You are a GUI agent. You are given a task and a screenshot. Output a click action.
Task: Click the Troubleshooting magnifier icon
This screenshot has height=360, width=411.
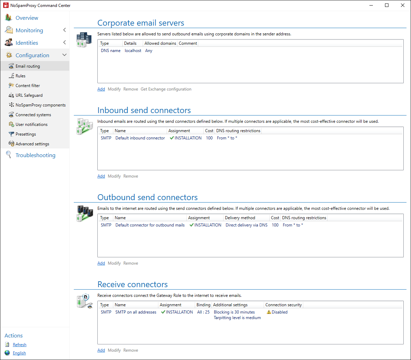pyautogui.click(x=9, y=155)
